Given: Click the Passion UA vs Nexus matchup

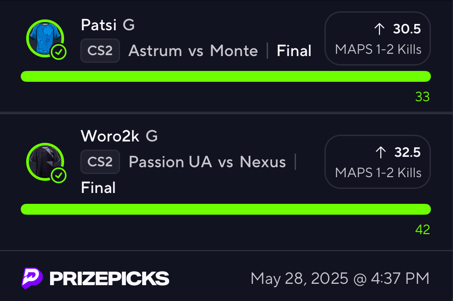Looking at the screenshot, I should pyautogui.click(x=207, y=162).
